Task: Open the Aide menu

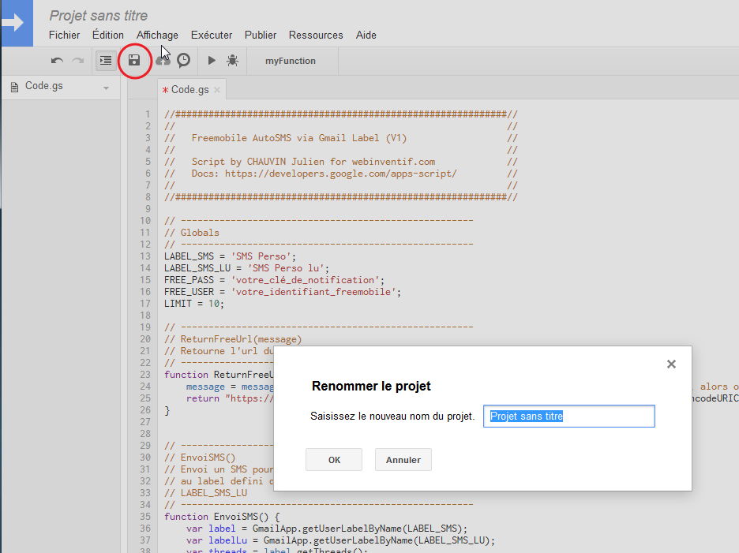Action: point(366,35)
